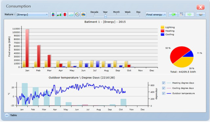Go to previous period with green left arrow
This screenshot has width=210, height=122.
(x=173, y=14)
